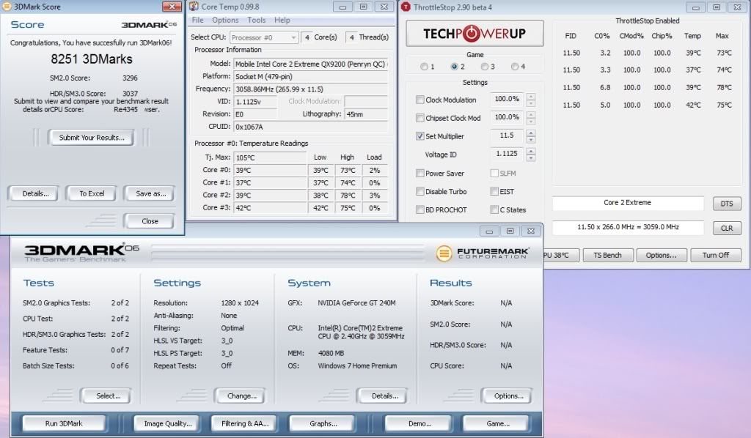
Task: Select Game profile 2 radio button
Action: (454, 67)
